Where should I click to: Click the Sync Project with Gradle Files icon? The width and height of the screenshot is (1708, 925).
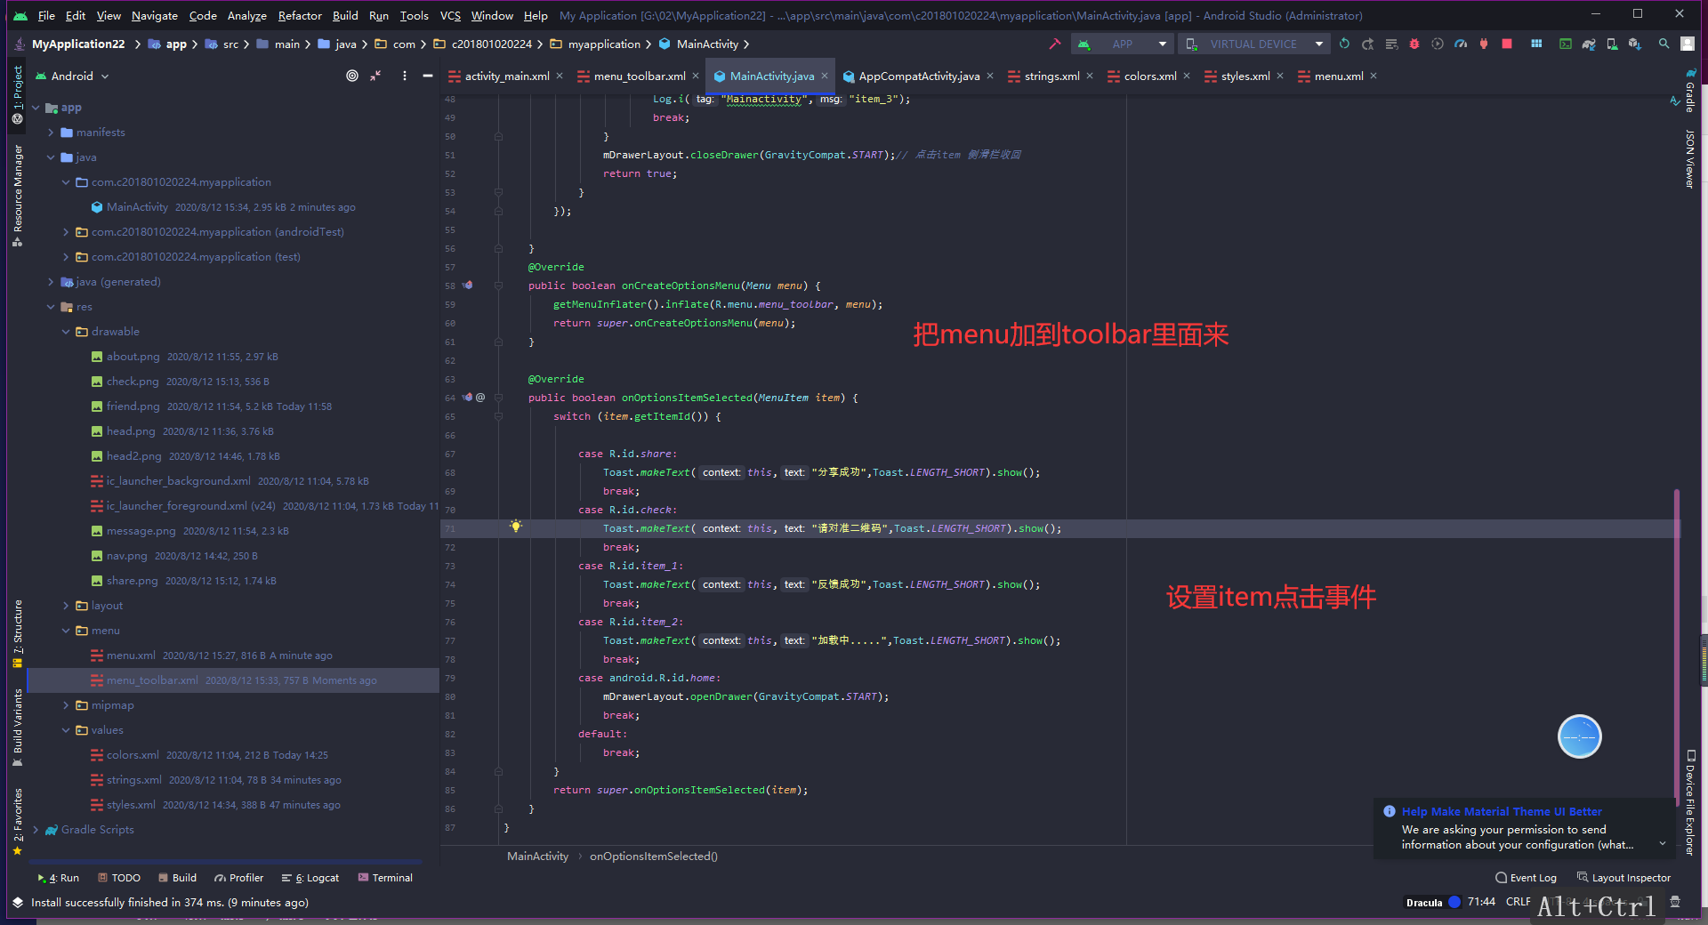pyautogui.click(x=1589, y=44)
